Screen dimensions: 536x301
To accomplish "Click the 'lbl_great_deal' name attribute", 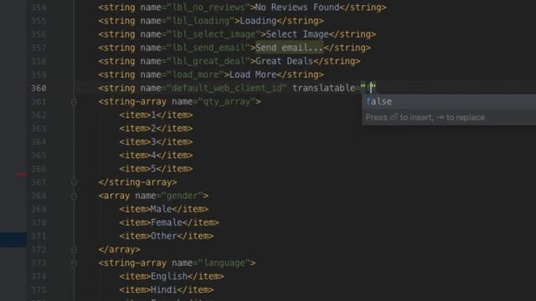I will coord(209,61).
